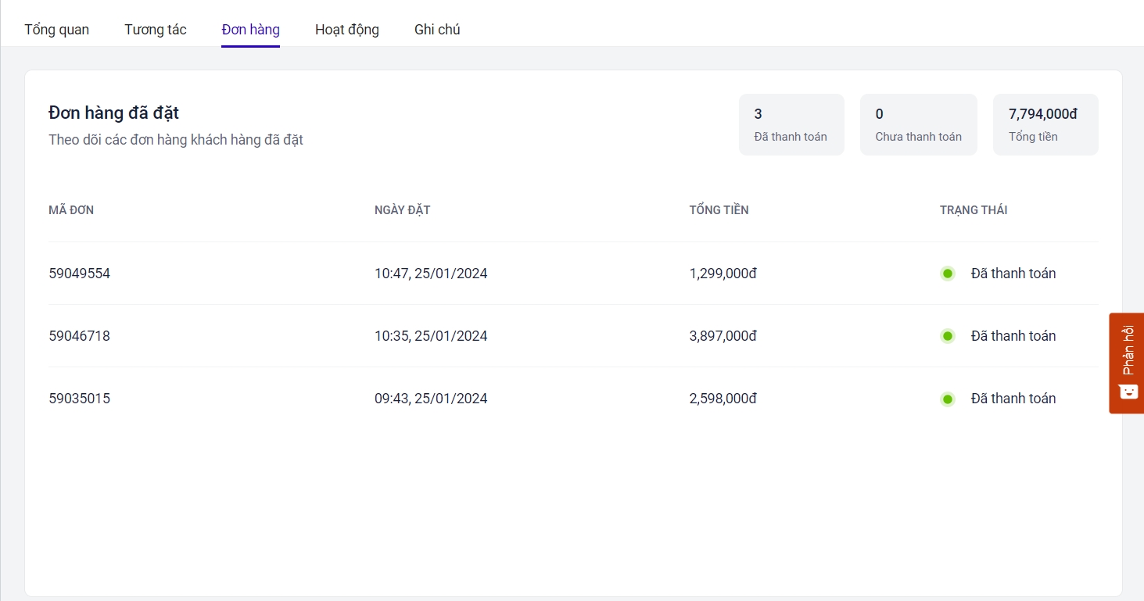The height and width of the screenshot is (601, 1144).
Task: Click the TRẠNG THÁI column header
Action: [973, 210]
